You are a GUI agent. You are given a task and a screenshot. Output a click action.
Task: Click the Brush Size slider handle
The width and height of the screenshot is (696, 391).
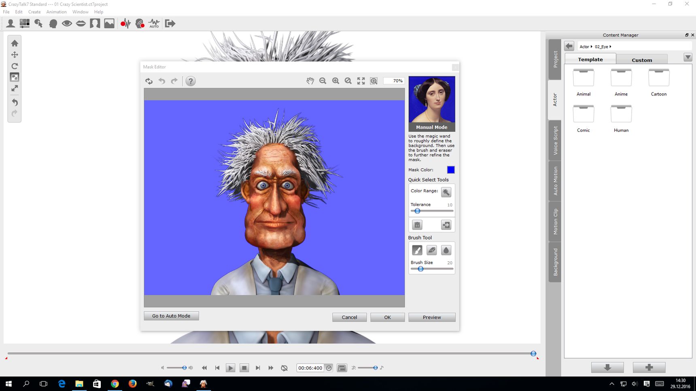(x=420, y=269)
